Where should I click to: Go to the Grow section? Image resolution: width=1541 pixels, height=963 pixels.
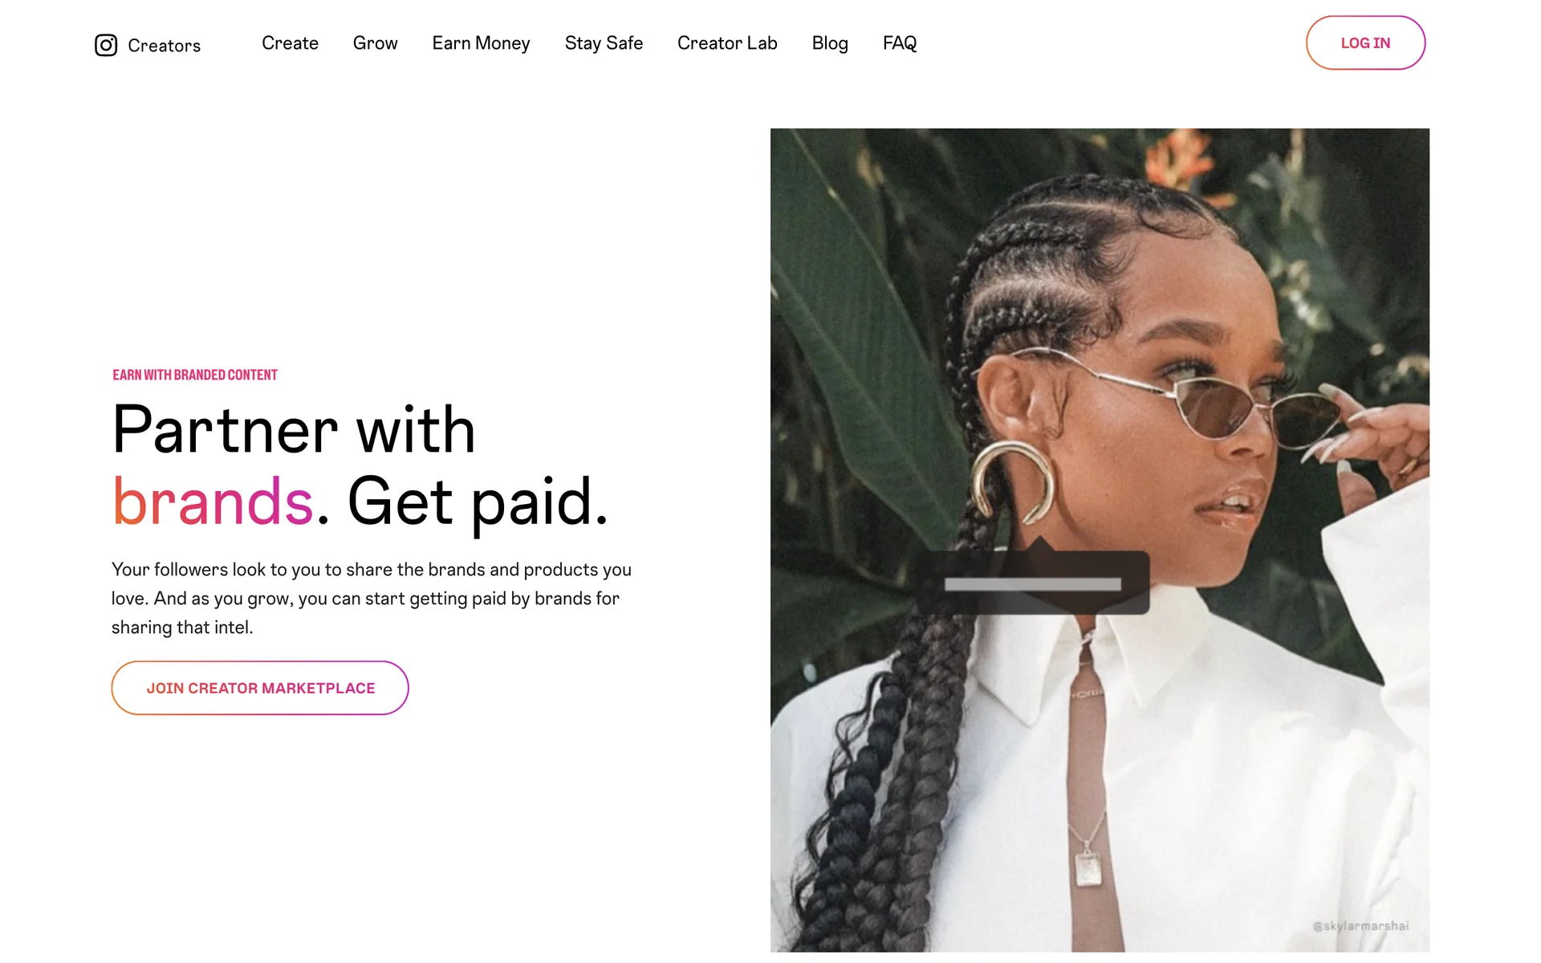[375, 43]
